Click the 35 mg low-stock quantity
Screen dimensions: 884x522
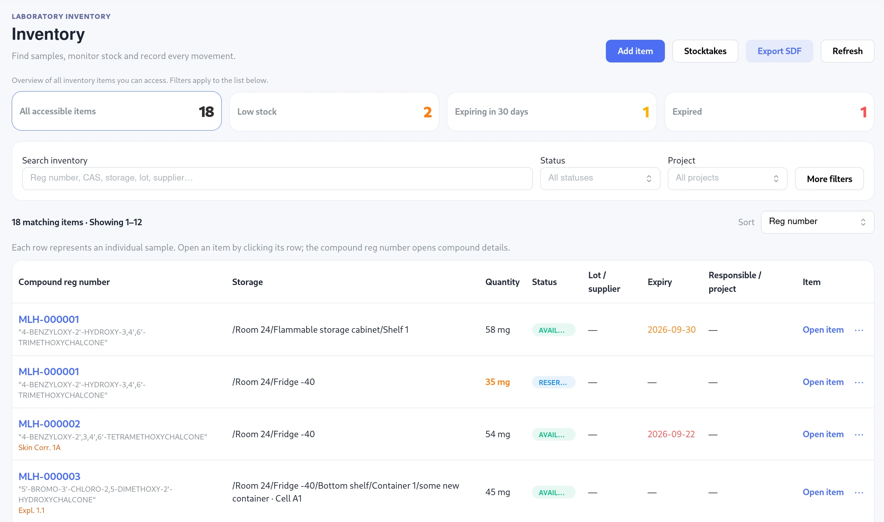tap(497, 382)
